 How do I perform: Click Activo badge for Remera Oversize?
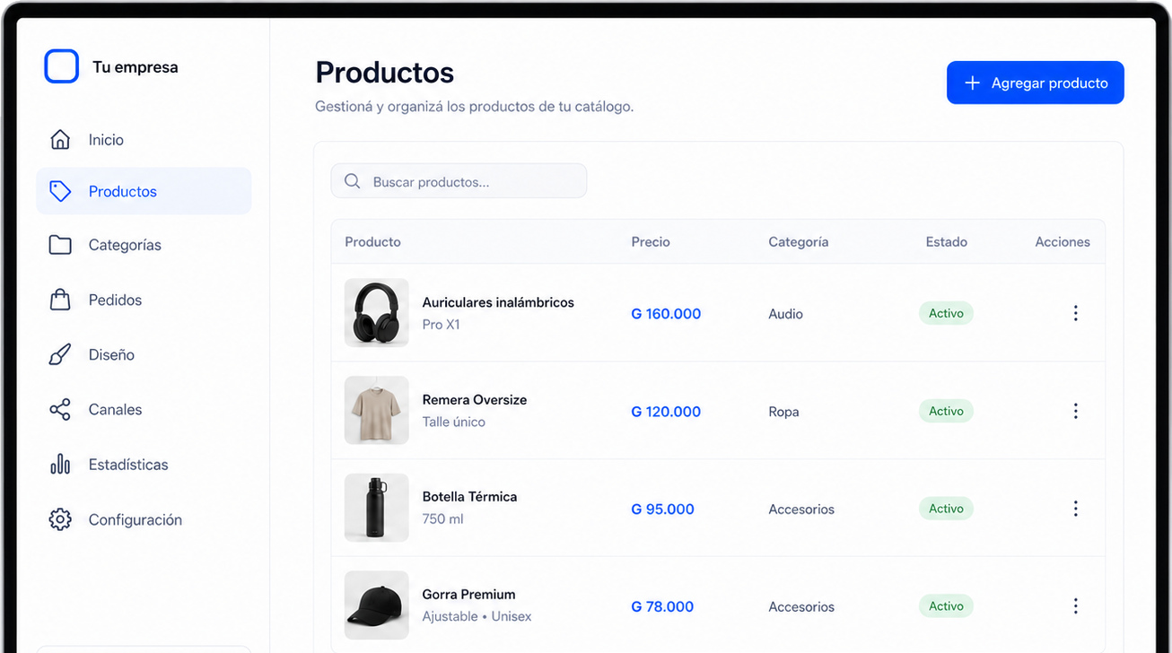(x=946, y=411)
